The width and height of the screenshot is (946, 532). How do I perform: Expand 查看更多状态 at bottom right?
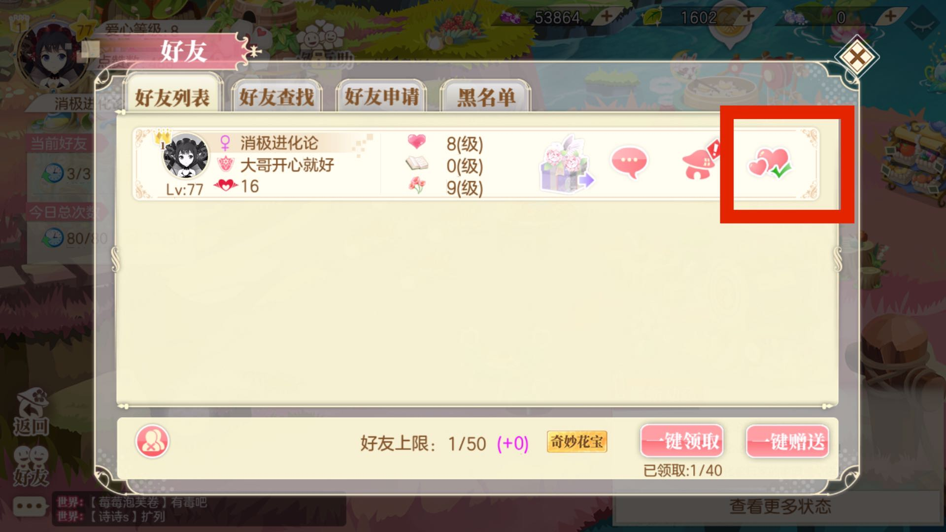tap(779, 506)
